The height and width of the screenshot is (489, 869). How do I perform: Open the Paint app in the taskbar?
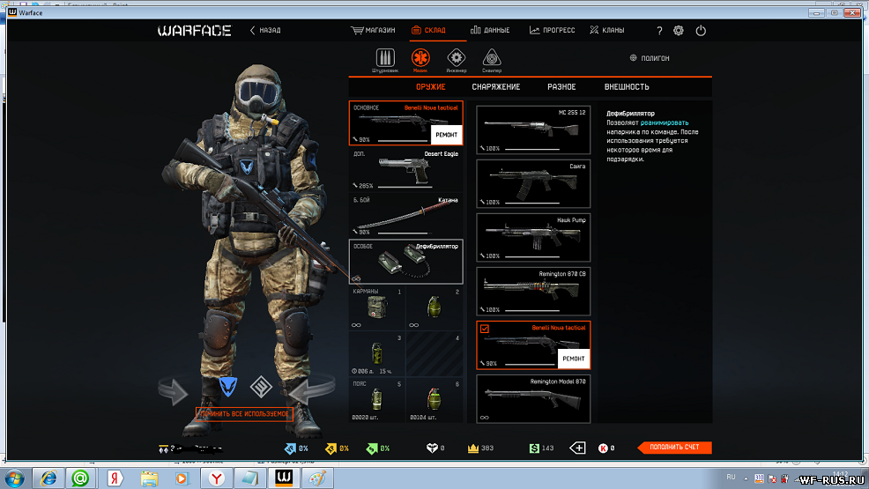(x=317, y=478)
